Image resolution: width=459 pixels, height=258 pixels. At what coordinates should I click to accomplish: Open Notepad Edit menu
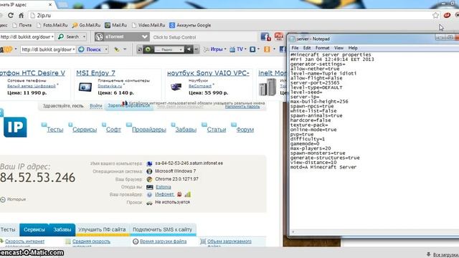307,48
